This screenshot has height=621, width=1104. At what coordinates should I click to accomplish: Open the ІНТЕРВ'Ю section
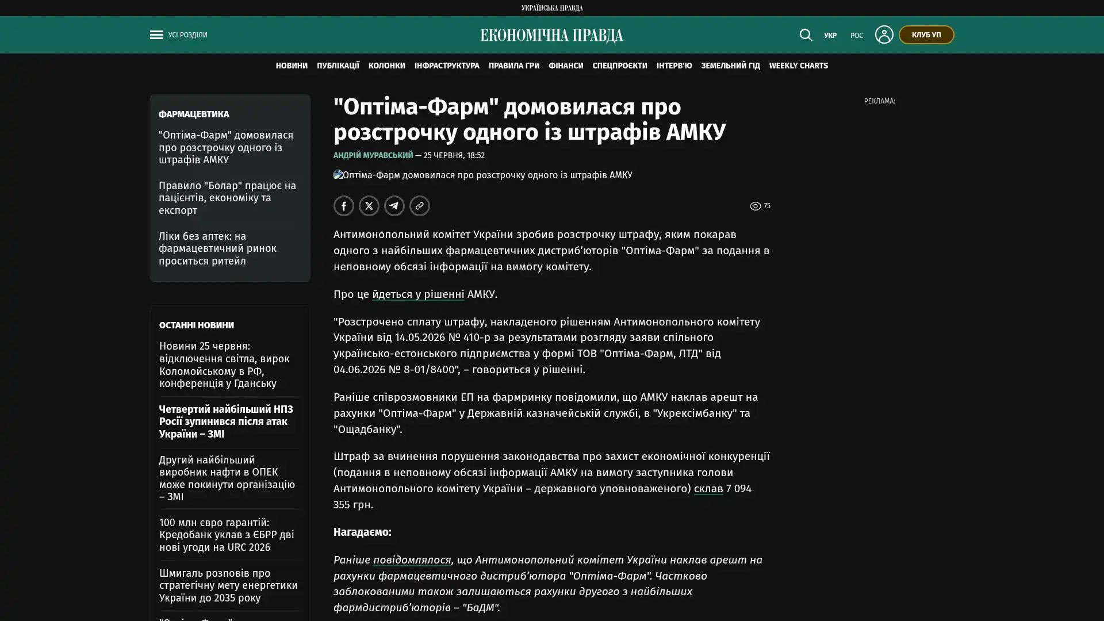pyautogui.click(x=674, y=66)
